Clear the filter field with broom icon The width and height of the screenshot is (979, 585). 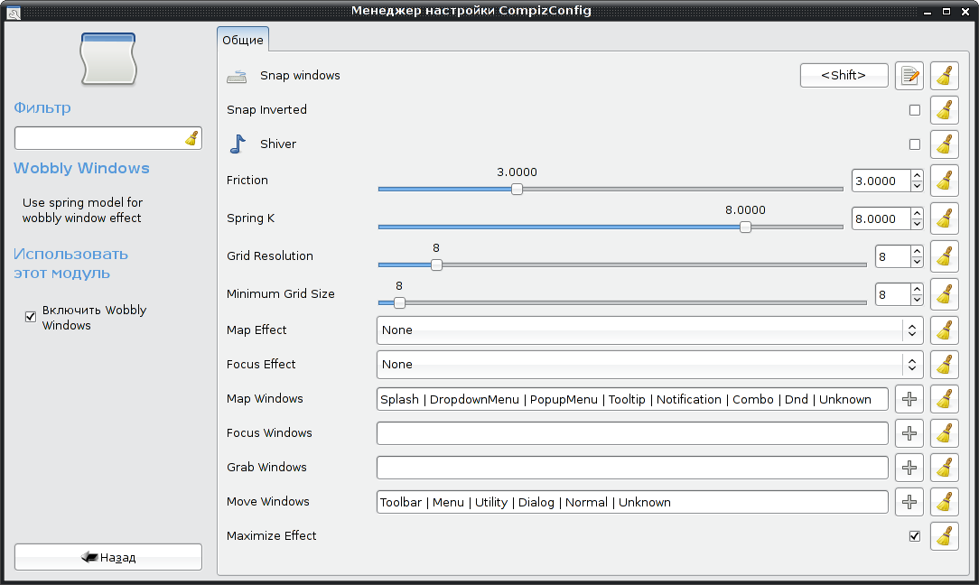191,138
